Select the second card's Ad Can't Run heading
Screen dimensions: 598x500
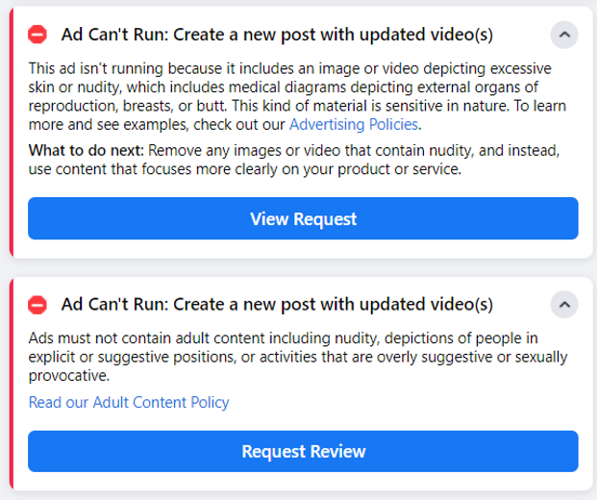pos(277,305)
